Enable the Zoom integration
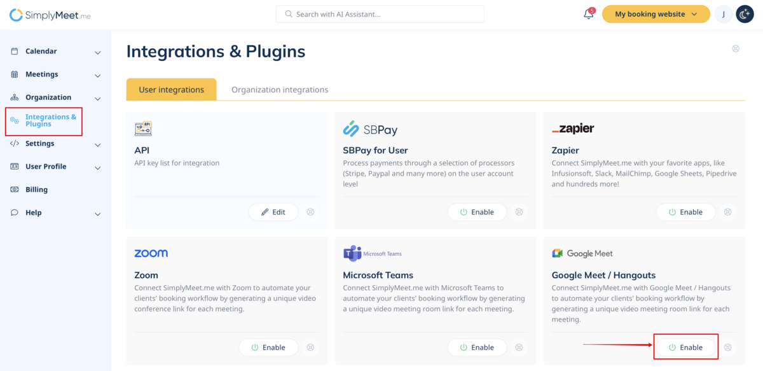Image resolution: width=763 pixels, height=371 pixels. (x=268, y=347)
